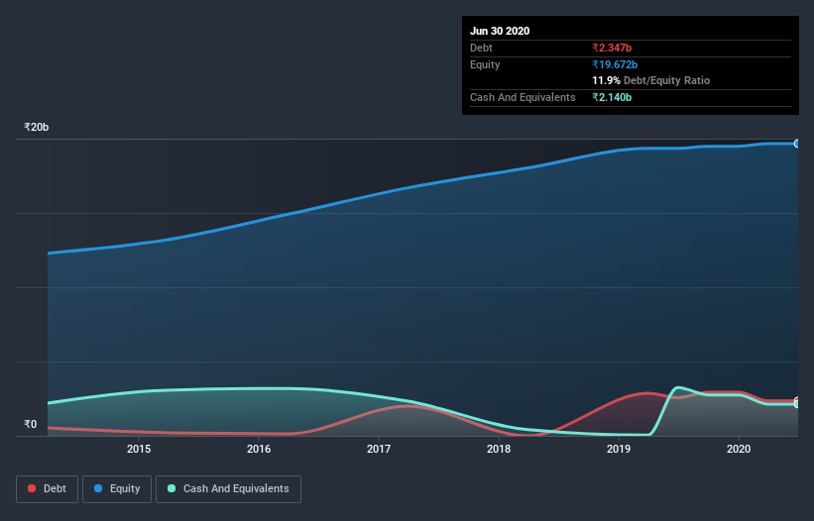Toggle Cash And Equivalents legend button
The height and width of the screenshot is (521, 814).
click(x=228, y=489)
